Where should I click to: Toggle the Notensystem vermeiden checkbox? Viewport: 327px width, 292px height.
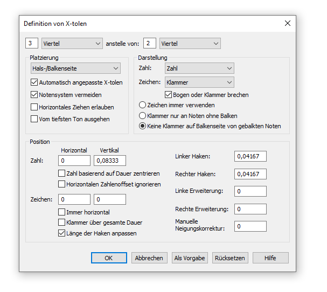34,95
